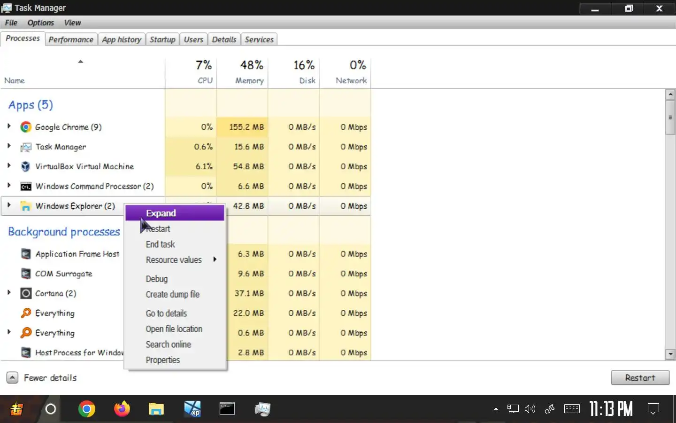
Task: Open the File menu
Action: pos(11,23)
